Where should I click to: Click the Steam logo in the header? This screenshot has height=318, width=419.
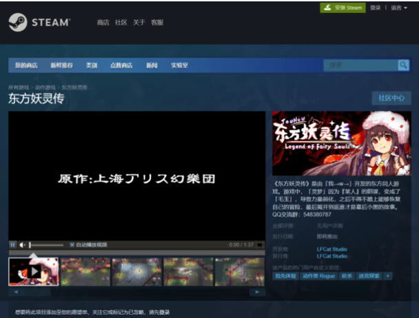tap(39, 23)
